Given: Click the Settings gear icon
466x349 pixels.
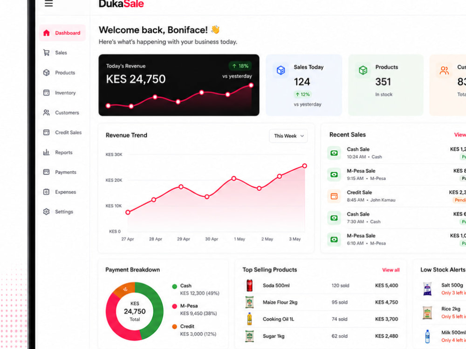Looking at the screenshot, I should 46,212.
